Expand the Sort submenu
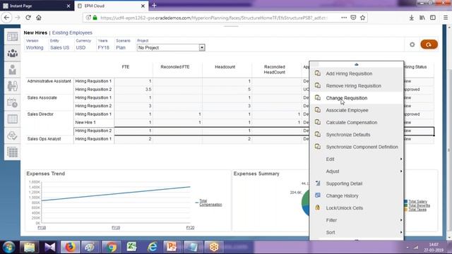This screenshot has height=254, width=452. (x=357, y=232)
